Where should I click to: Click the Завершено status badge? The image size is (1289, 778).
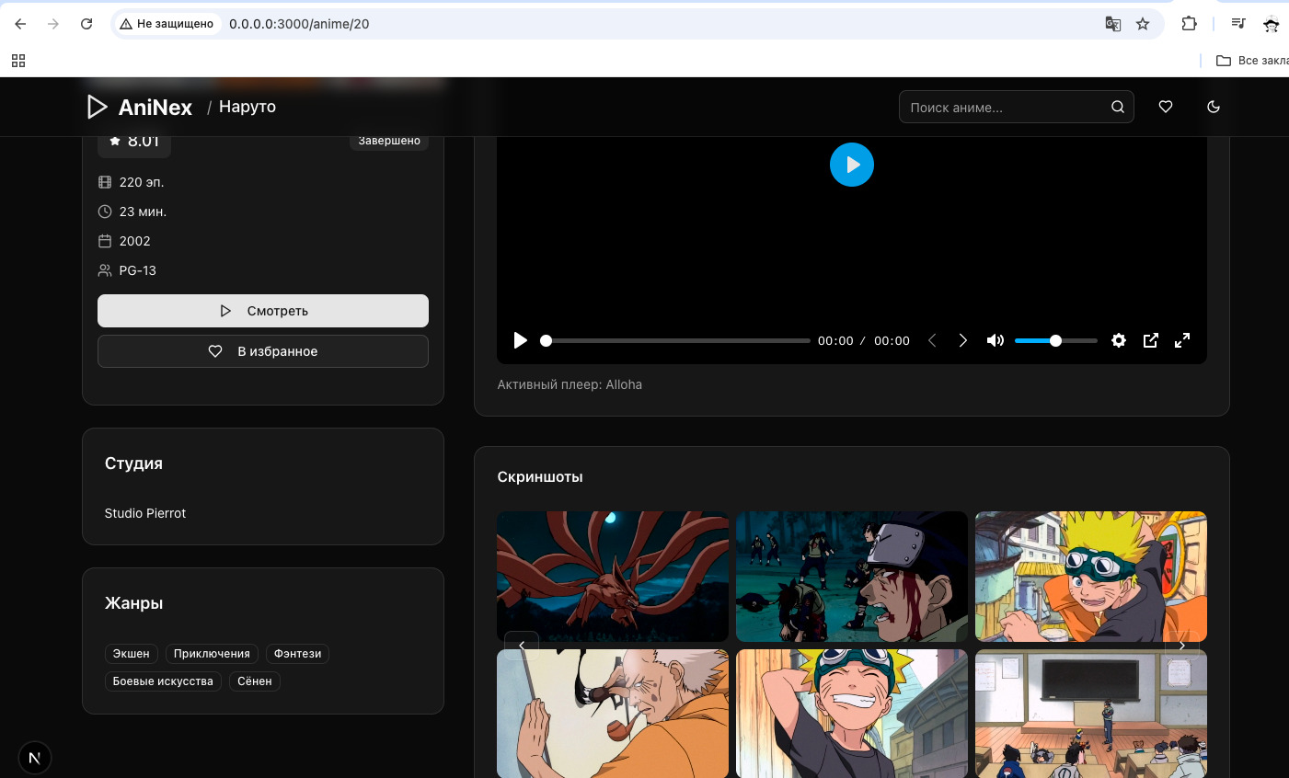pyautogui.click(x=389, y=142)
